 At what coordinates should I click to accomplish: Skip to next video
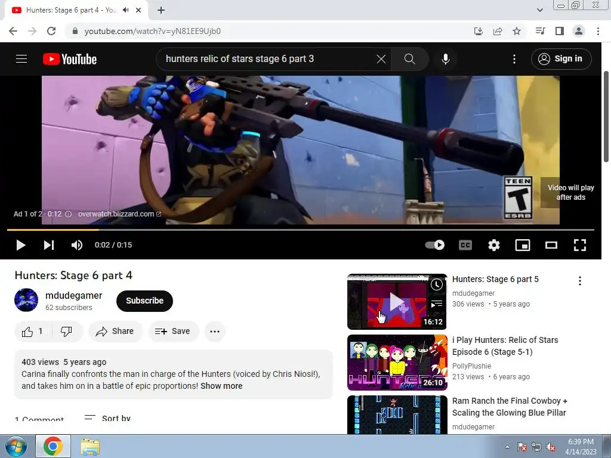(x=49, y=245)
